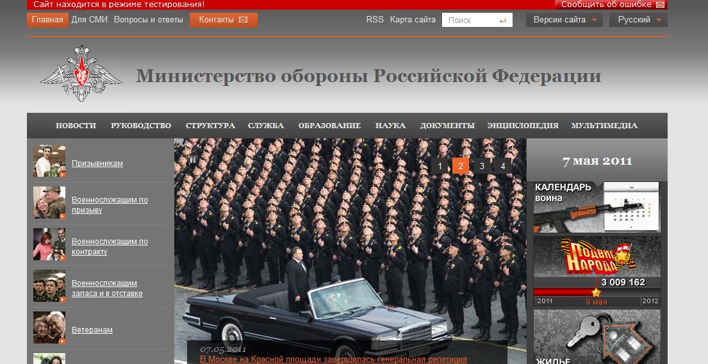This screenshot has width=708, height=364.
Task: Open the Ветеранам link
Action: pos(92,330)
